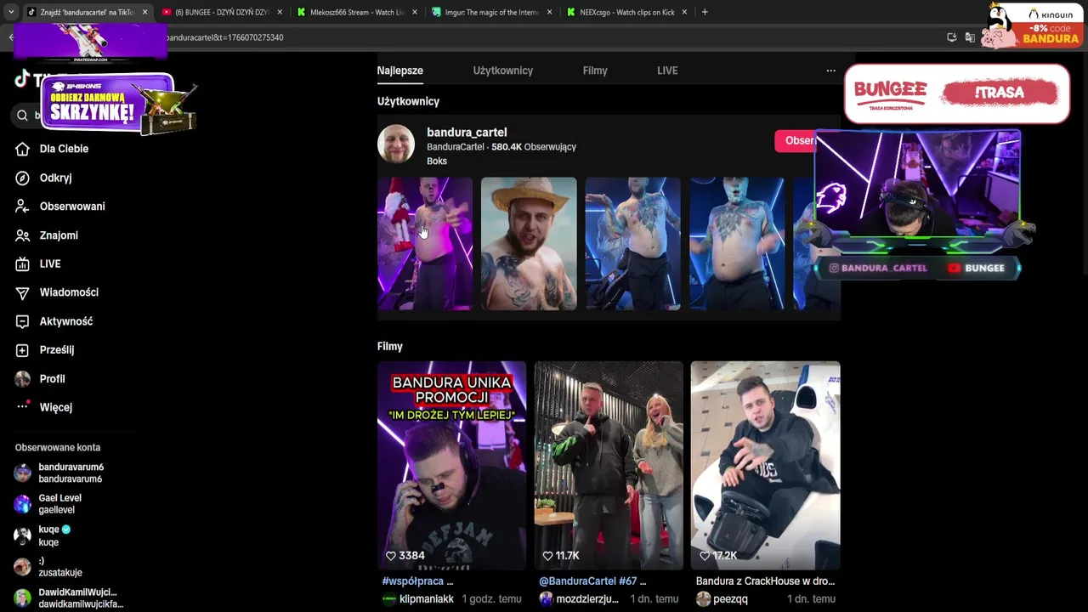The height and width of the screenshot is (612, 1088).
Task: Open DawidKamilWujci followed account
Action: [68, 598]
